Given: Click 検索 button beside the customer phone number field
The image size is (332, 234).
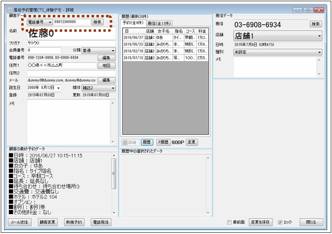Looking at the screenshot, I should pyautogui.click(x=98, y=22).
